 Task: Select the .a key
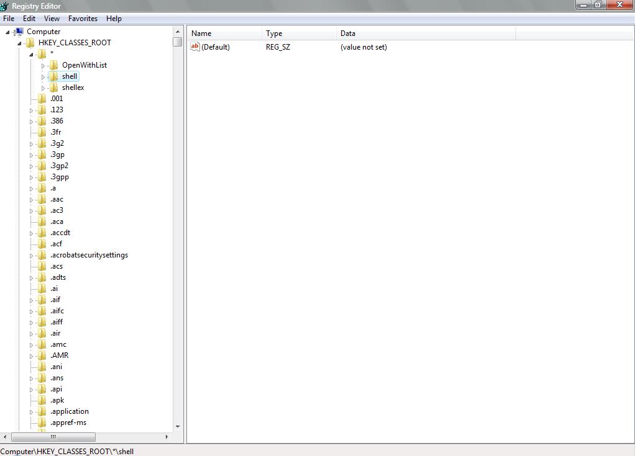[x=53, y=189]
